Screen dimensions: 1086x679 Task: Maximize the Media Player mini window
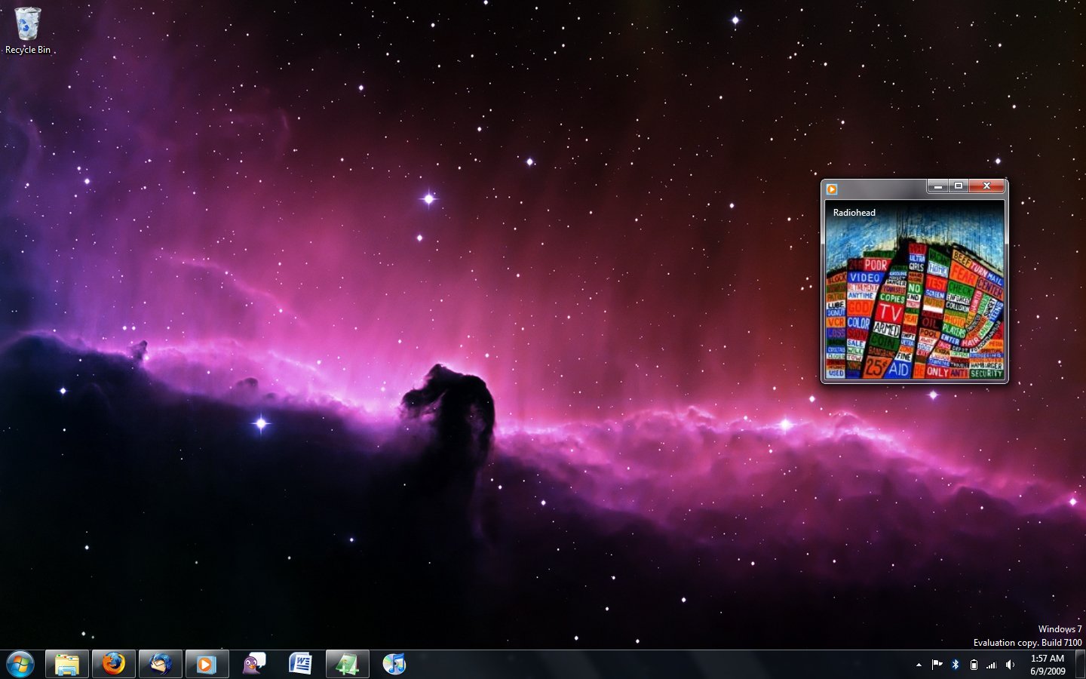click(959, 186)
